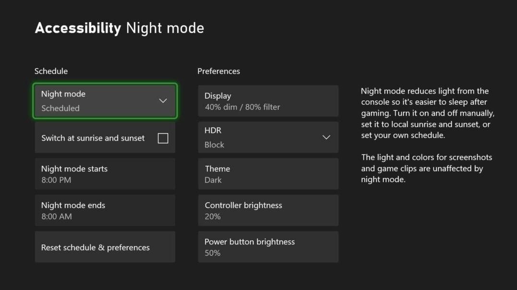Open Night mode starts setting

(x=105, y=174)
